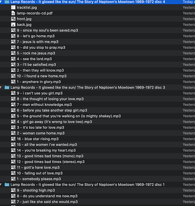
Task: Click icon of 'jesus is with me.mp3'
Action: (x=13, y=42)
